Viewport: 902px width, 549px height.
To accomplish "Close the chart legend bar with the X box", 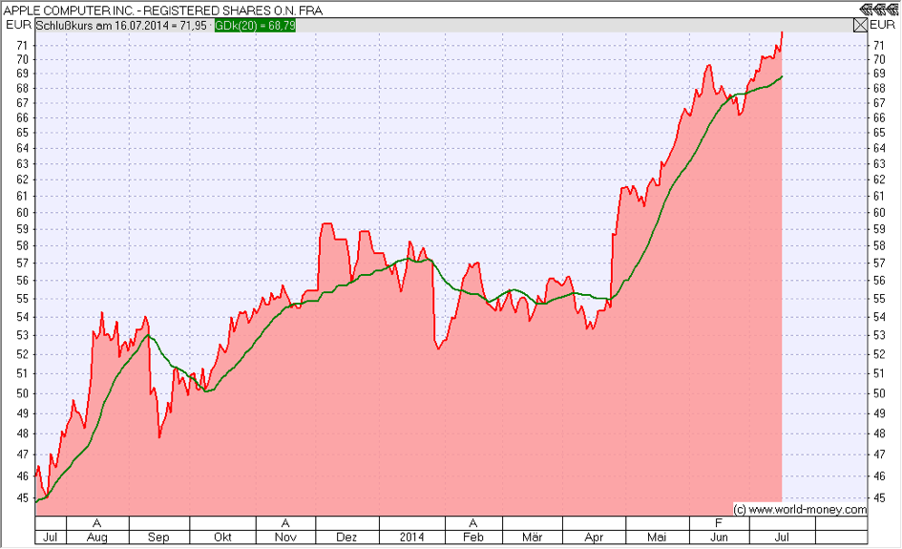I will [x=860, y=26].
